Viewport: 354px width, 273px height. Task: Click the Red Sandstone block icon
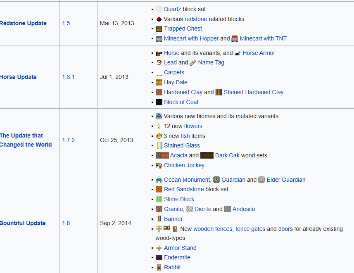click(159, 189)
